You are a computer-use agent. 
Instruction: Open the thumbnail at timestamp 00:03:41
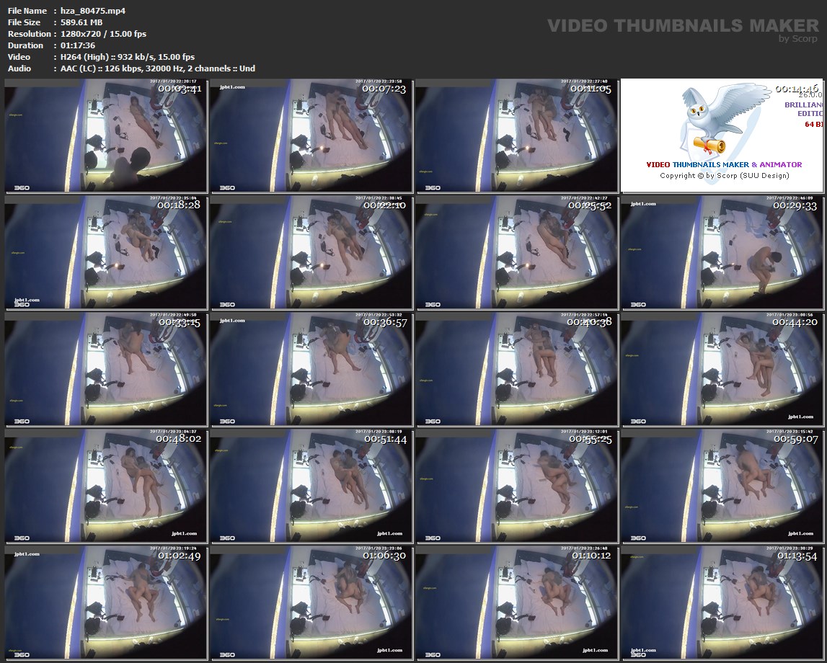(106, 135)
